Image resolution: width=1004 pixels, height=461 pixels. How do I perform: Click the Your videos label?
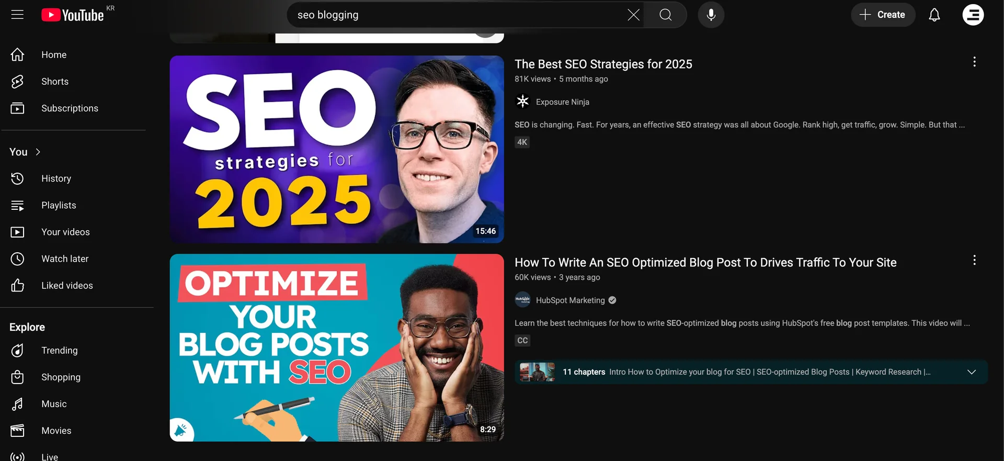65,232
